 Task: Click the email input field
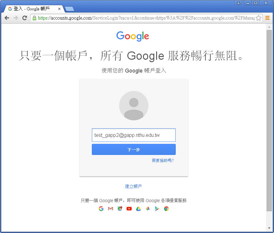(133, 135)
